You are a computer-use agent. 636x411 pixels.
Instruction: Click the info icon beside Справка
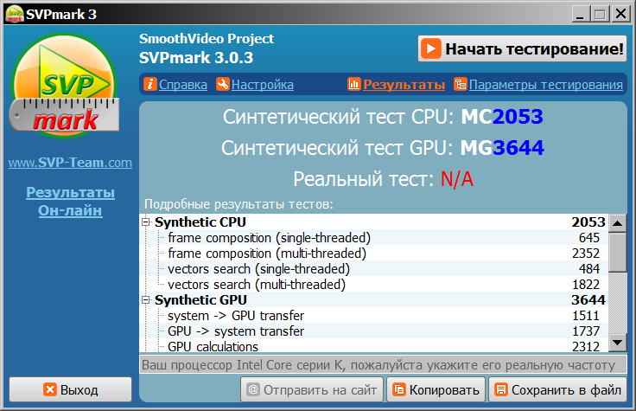click(x=150, y=85)
